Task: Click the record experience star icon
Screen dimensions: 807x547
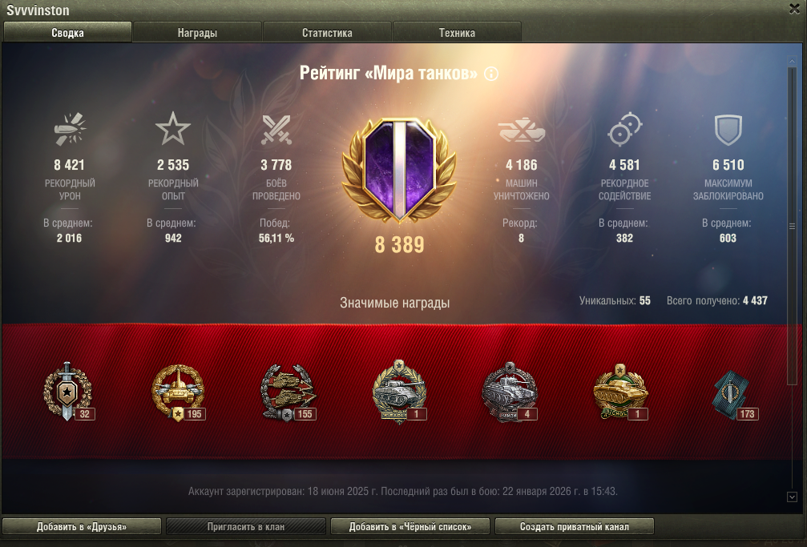Action: click(x=173, y=129)
